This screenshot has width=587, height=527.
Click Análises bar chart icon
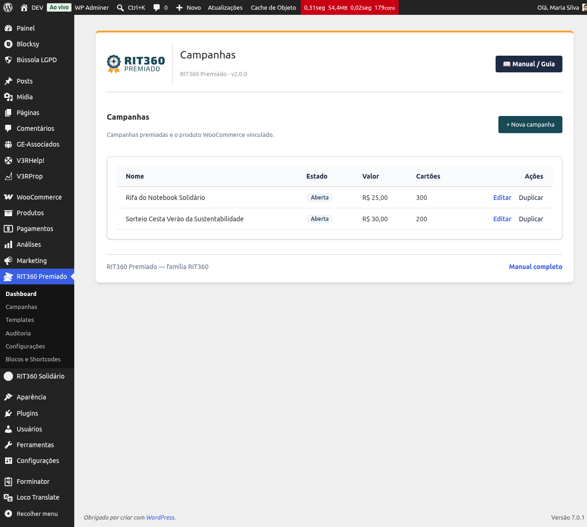(8, 244)
